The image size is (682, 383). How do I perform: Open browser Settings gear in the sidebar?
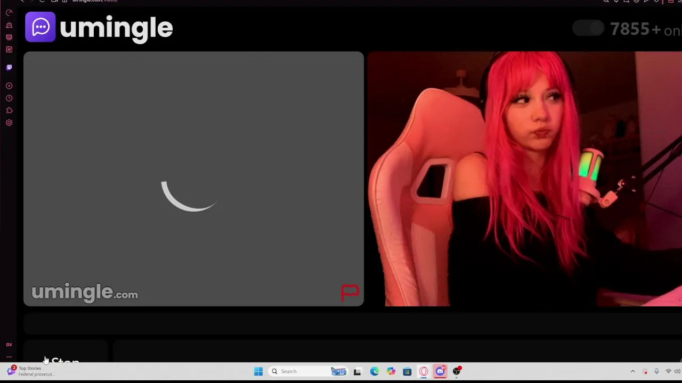(x=9, y=123)
